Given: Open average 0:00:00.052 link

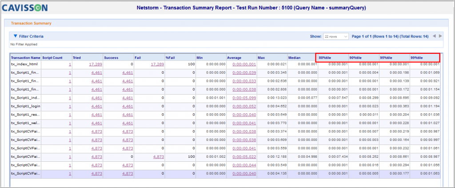Looking at the screenshot, I should point(244,107).
